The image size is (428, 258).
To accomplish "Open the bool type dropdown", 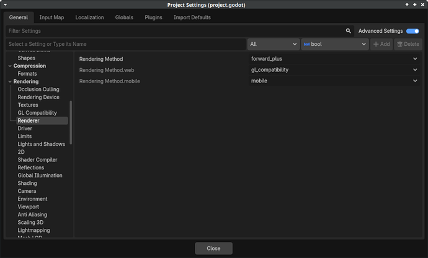I will pyautogui.click(x=335, y=44).
